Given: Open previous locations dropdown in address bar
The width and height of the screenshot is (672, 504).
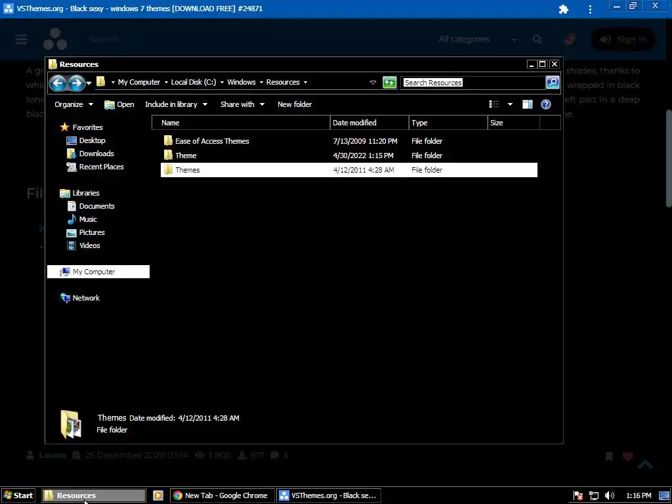Looking at the screenshot, I should coord(373,82).
